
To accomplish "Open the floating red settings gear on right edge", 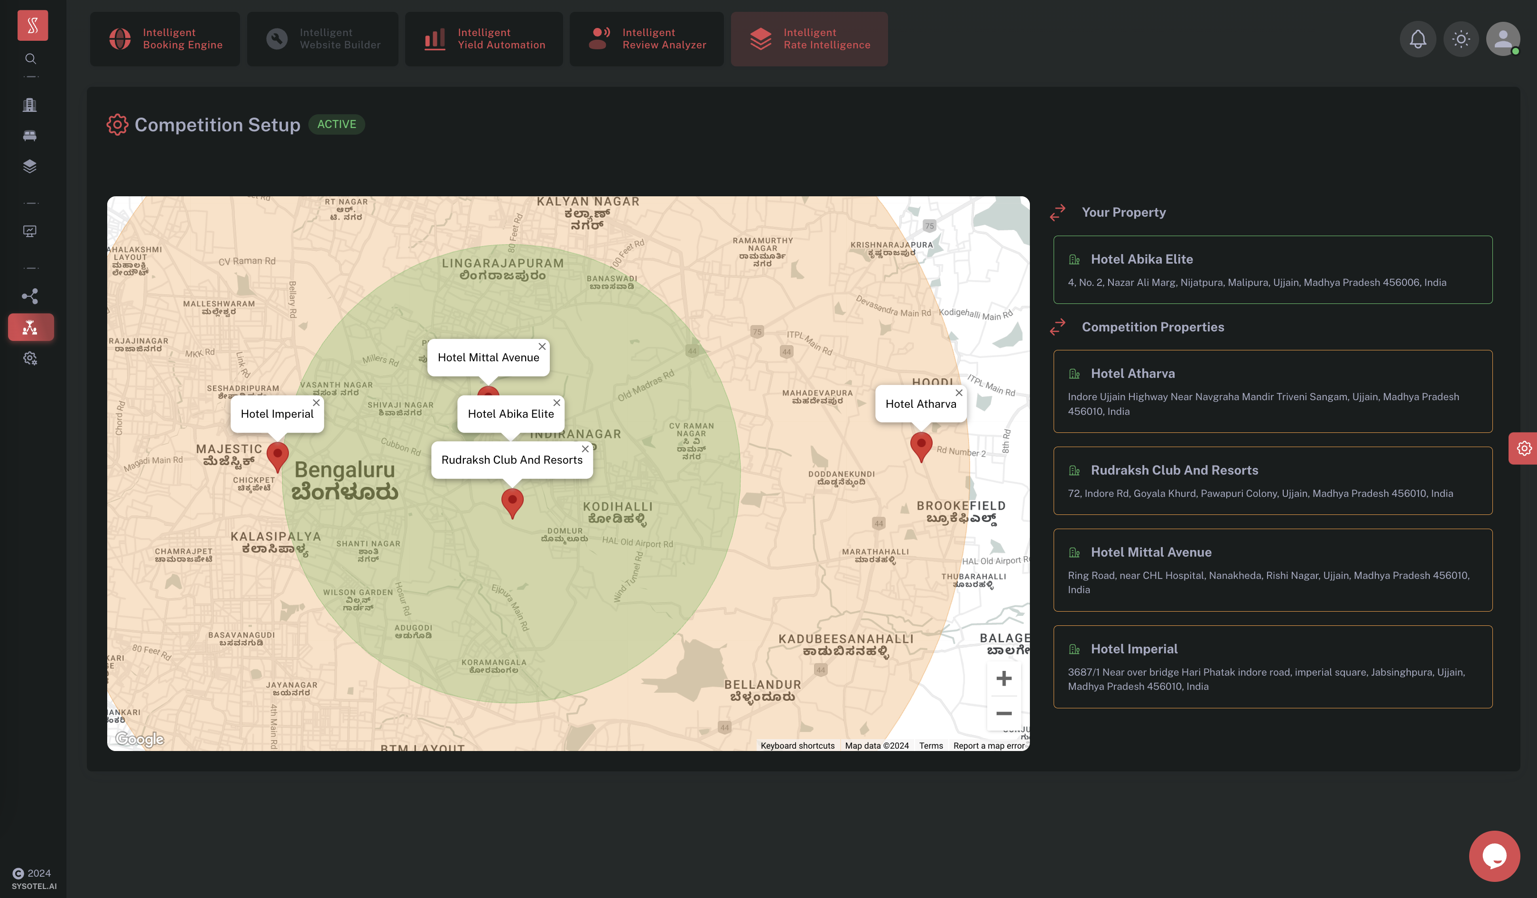I will tap(1524, 449).
